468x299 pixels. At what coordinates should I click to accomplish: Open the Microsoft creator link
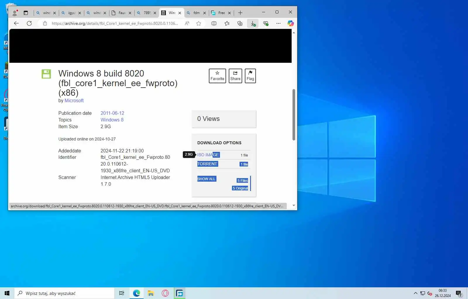74,100
